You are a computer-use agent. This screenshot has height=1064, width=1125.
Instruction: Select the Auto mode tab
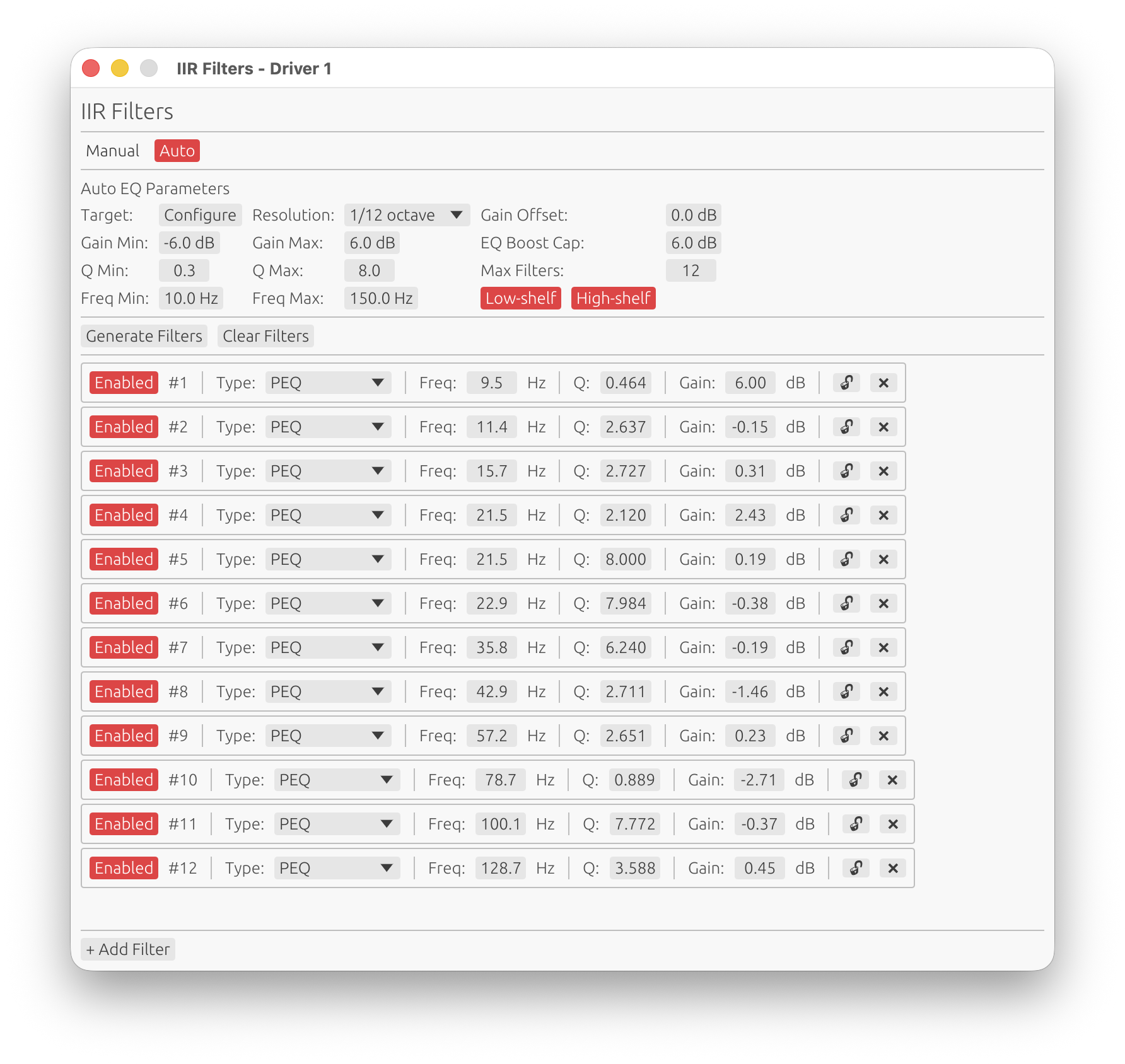click(177, 151)
